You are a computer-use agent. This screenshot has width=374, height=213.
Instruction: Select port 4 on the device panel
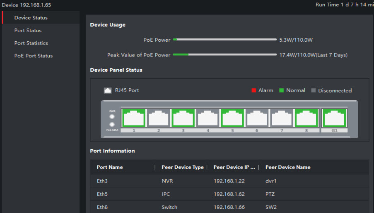point(208,118)
